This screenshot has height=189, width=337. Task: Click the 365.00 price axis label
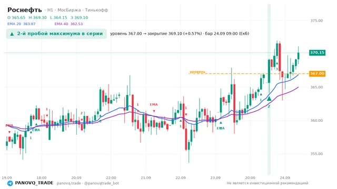[x=316, y=87]
